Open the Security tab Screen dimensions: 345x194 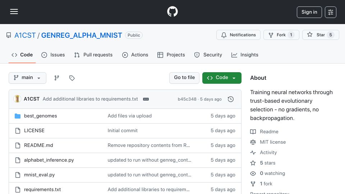(x=208, y=55)
